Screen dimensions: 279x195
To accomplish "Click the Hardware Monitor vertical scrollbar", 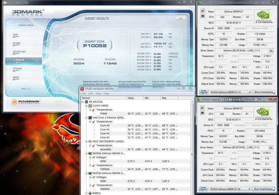I will (x=192, y=148).
